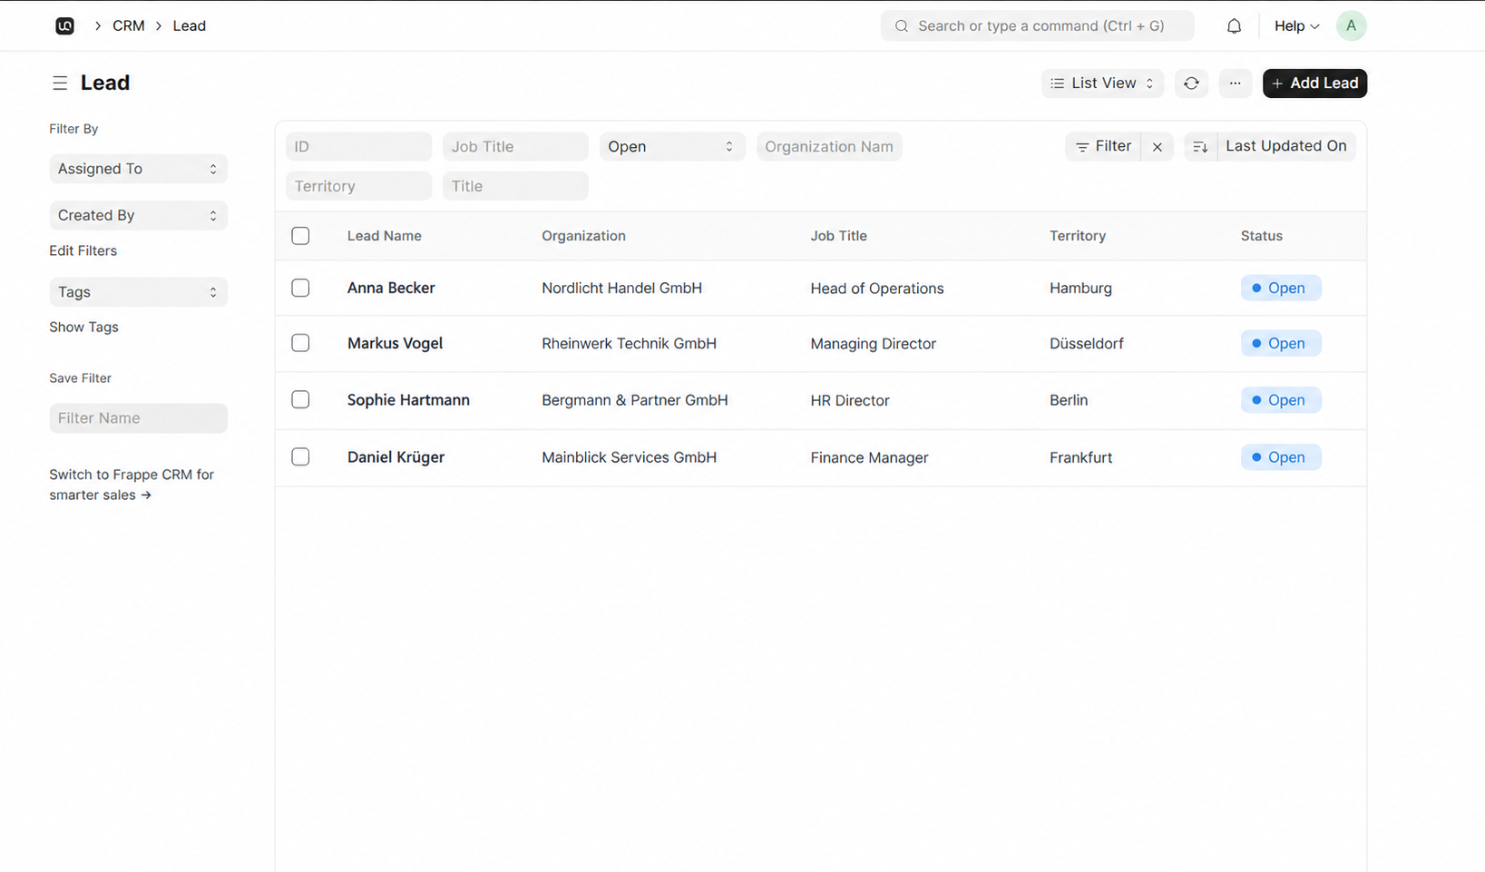Clear filters with the X icon
Screen dimensions: 1485x872
click(1158, 146)
